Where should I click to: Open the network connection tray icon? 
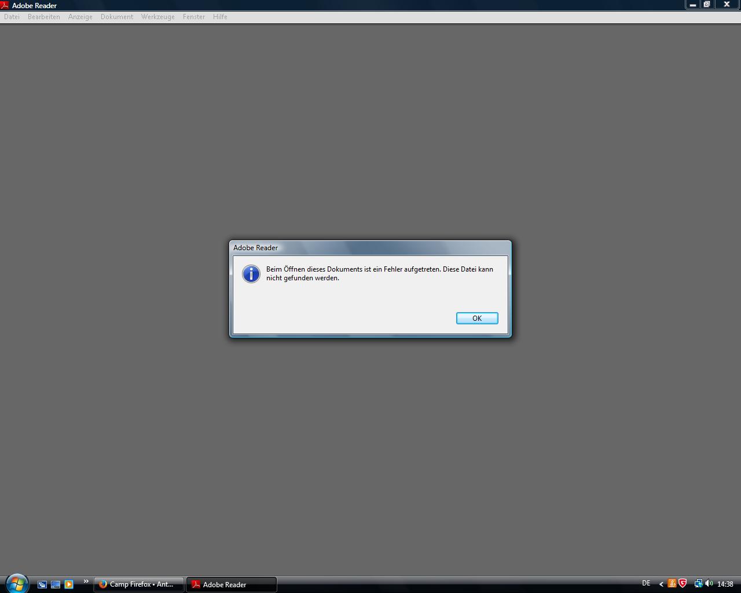698,584
